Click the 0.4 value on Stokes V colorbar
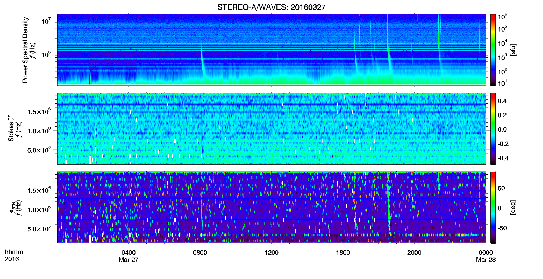543x279 pixels. 502,101
